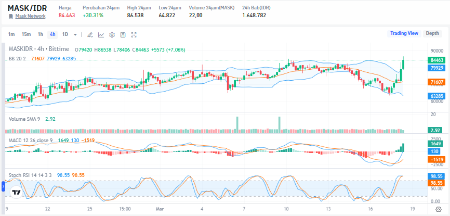This screenshot has width=450, height=216.
Task: Select the BB 20 2 indicator label
Action: (x=17, y=58)
